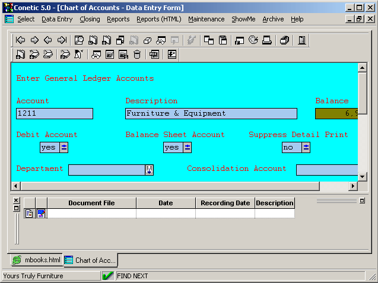Open the Reports (HTML) menu
The height and width of the screenshot is (283, 378).
point(158,19)
